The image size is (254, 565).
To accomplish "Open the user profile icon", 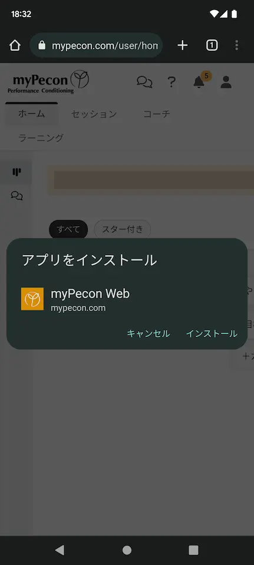I will pos(226,82).
